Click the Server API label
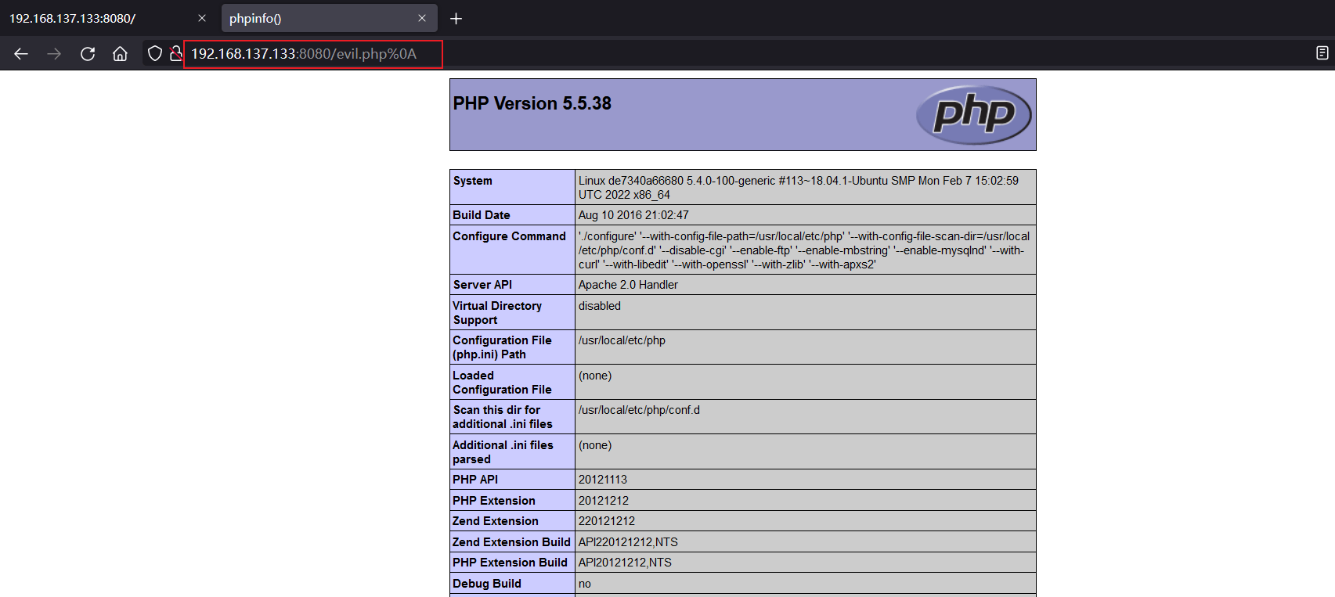 (x=482, y=285)
